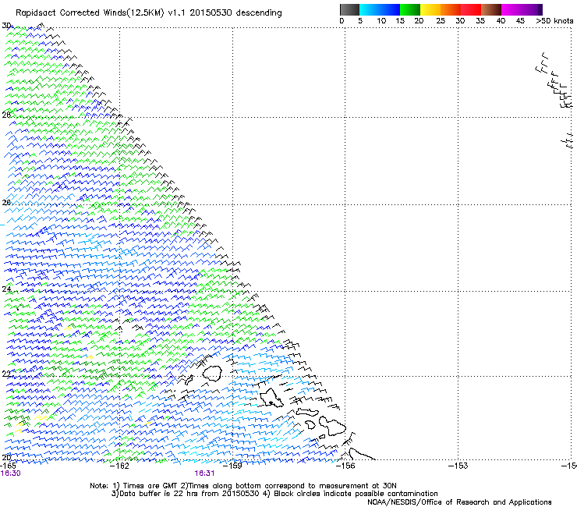Pick the yellow 20-25 knots color swatch

[x=430, y=9]
